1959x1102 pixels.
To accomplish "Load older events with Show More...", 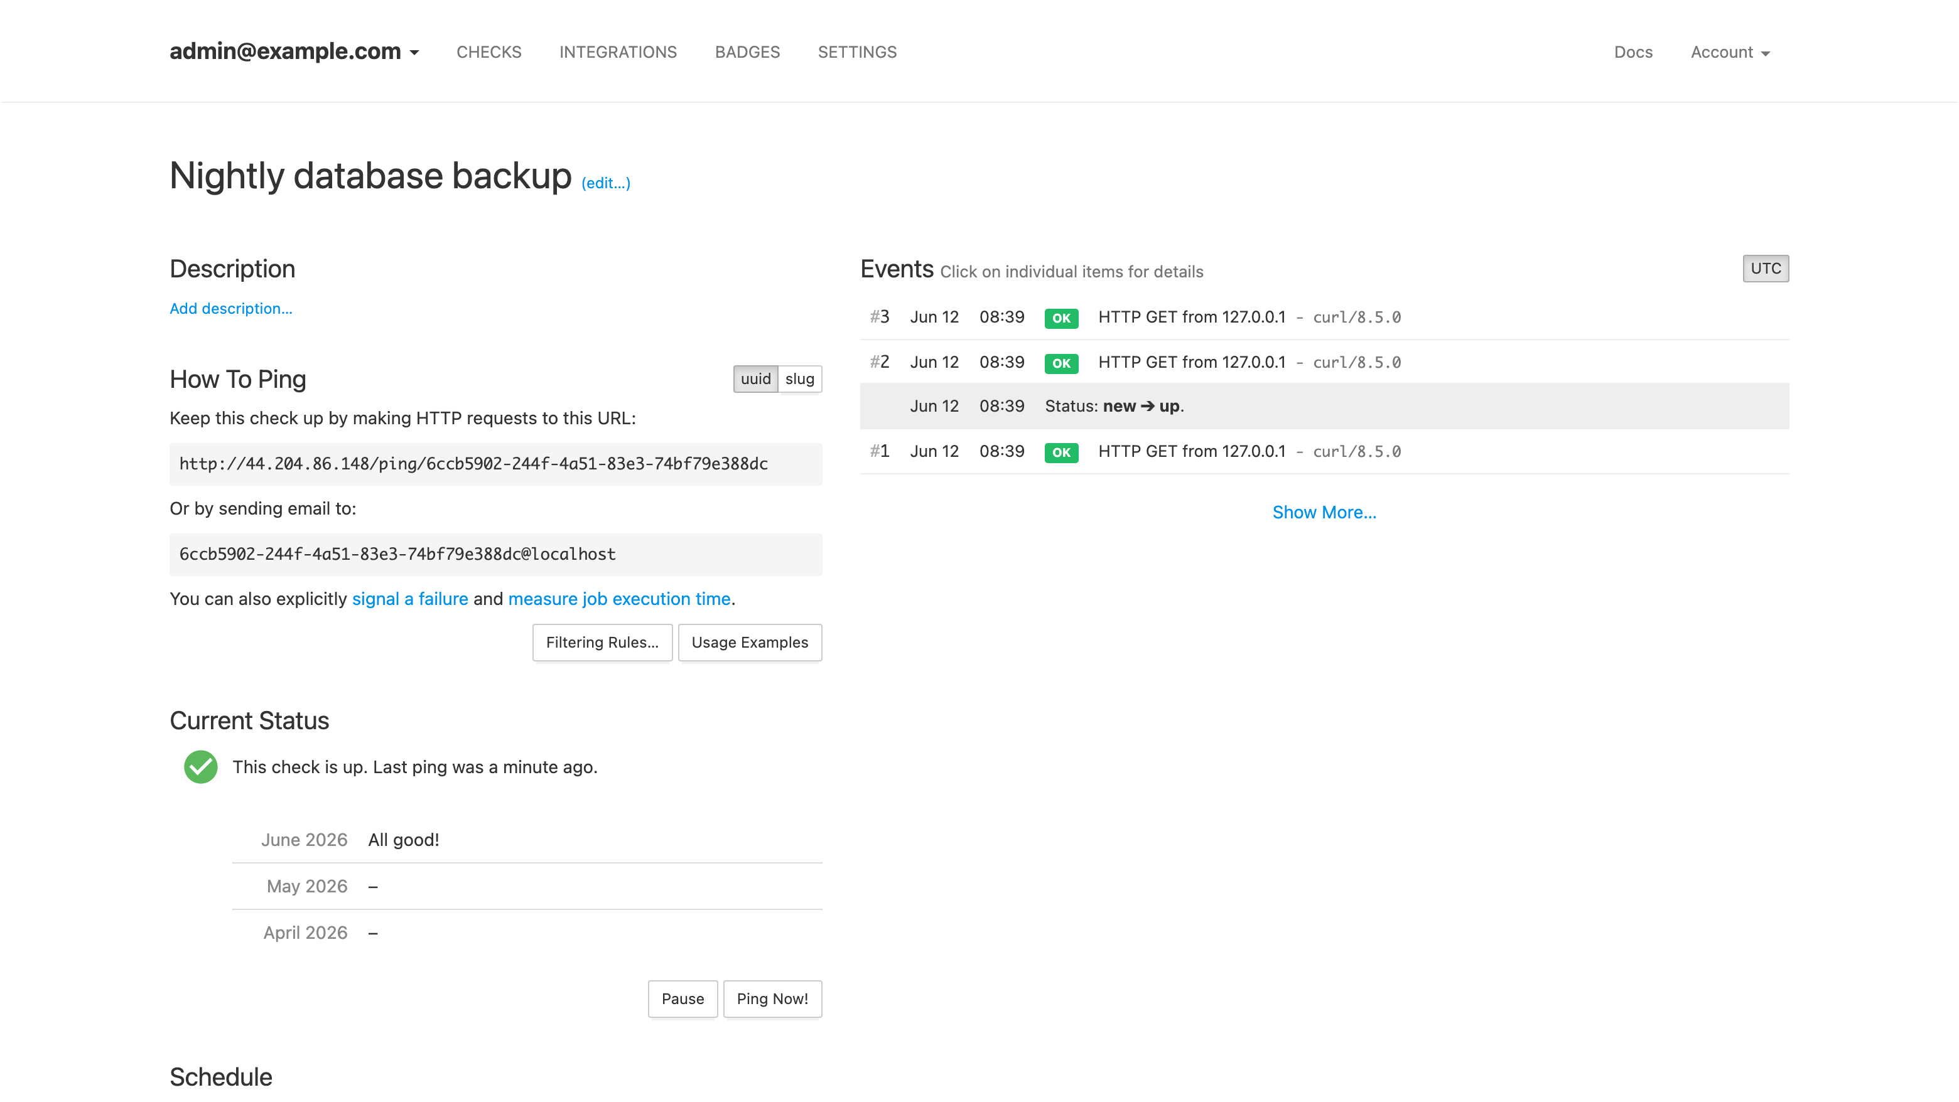I will [x=1324, y=512].
